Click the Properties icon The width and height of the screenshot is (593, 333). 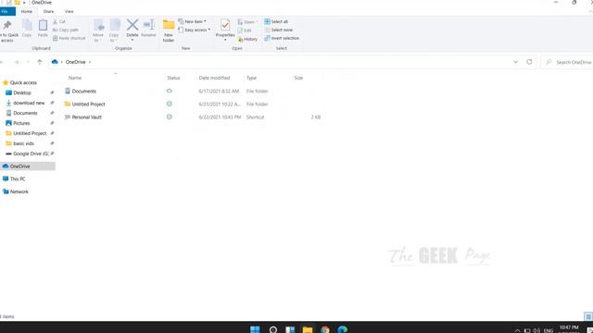[225, 25]
